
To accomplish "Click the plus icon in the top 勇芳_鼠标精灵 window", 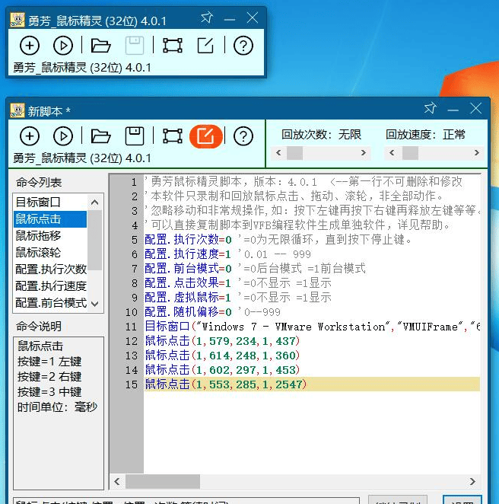I will [29, 46].
